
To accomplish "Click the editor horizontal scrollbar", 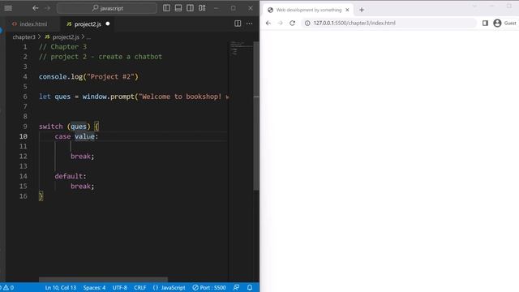I will coord(103,280).
